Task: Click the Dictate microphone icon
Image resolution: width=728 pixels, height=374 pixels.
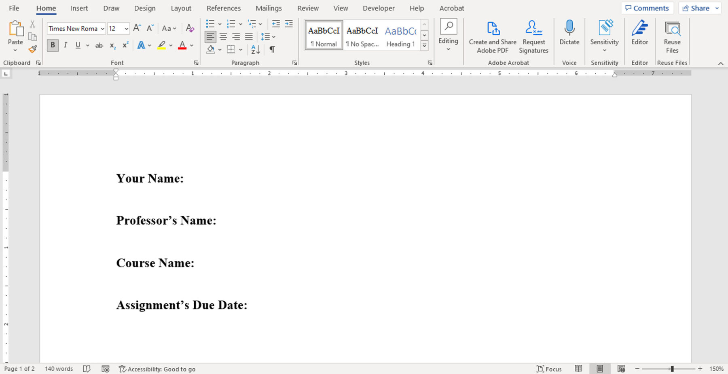Action: [x=569, y=28]
